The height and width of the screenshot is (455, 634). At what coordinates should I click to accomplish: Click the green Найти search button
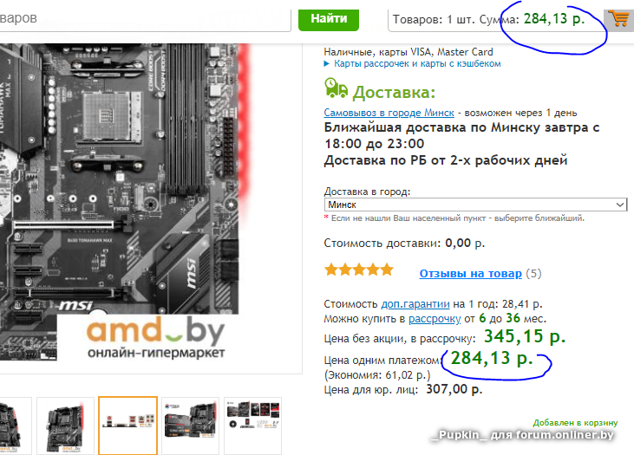click(329, 18)
